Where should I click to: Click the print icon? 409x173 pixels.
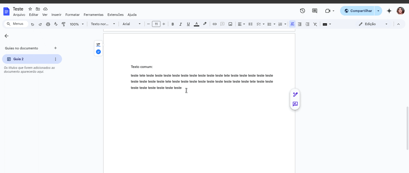coord(48,24)
